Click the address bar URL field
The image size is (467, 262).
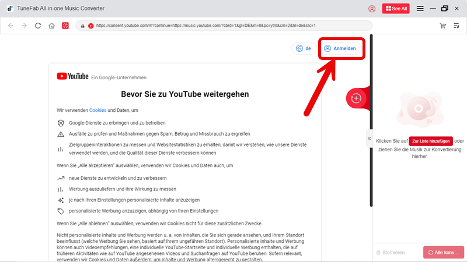click(x=224, y=26)
